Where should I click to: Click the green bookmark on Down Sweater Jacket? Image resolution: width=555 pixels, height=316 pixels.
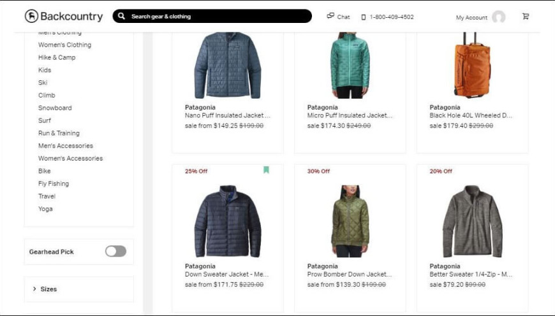[266, 170]
